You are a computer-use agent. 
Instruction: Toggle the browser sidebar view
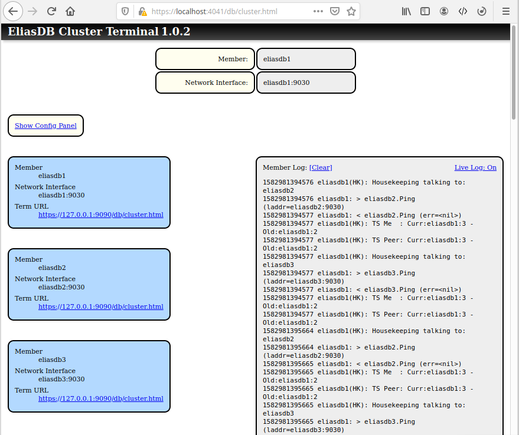[x=425, y=11]
